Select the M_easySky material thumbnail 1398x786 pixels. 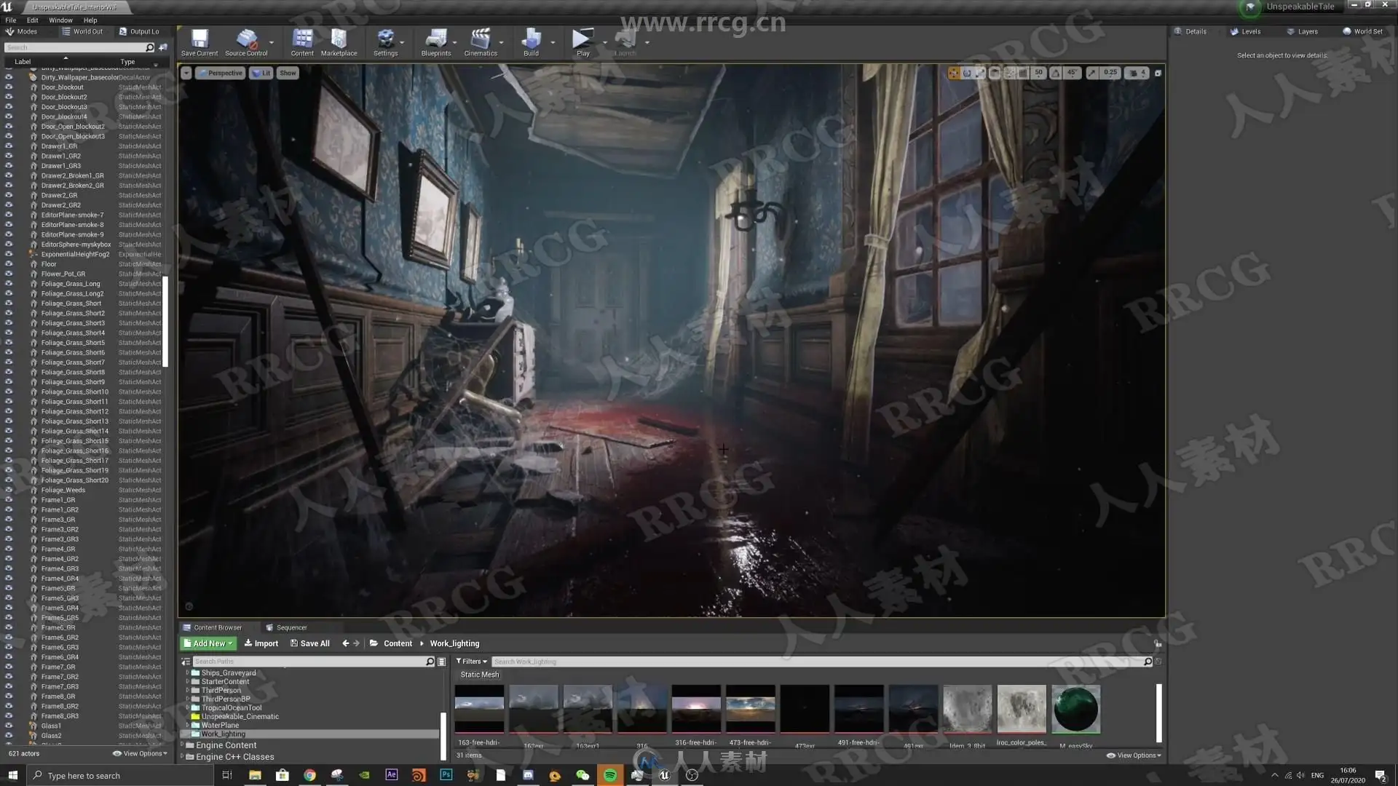point(1075,709)
